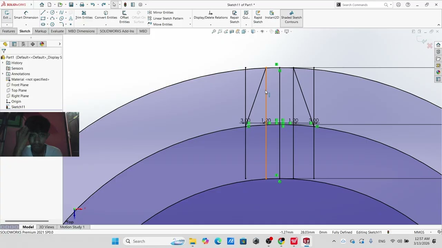Expand the Annotations folder

point(3,74)
